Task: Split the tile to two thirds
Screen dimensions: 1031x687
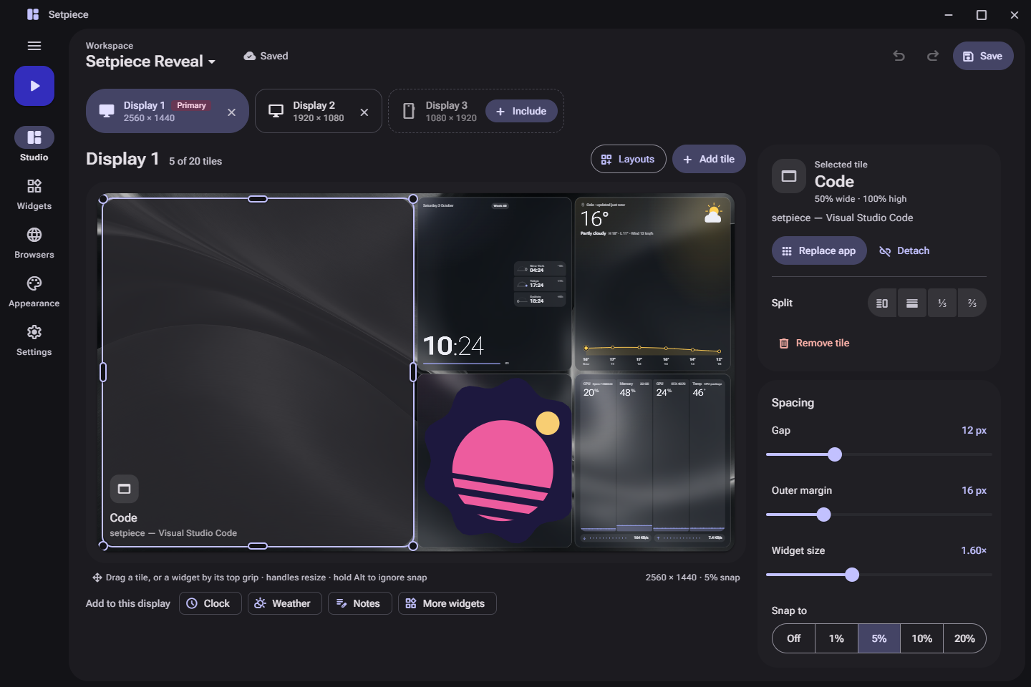Action: pos(972,303)
